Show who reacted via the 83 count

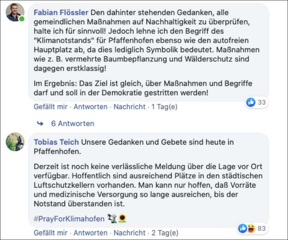(262, 228)
